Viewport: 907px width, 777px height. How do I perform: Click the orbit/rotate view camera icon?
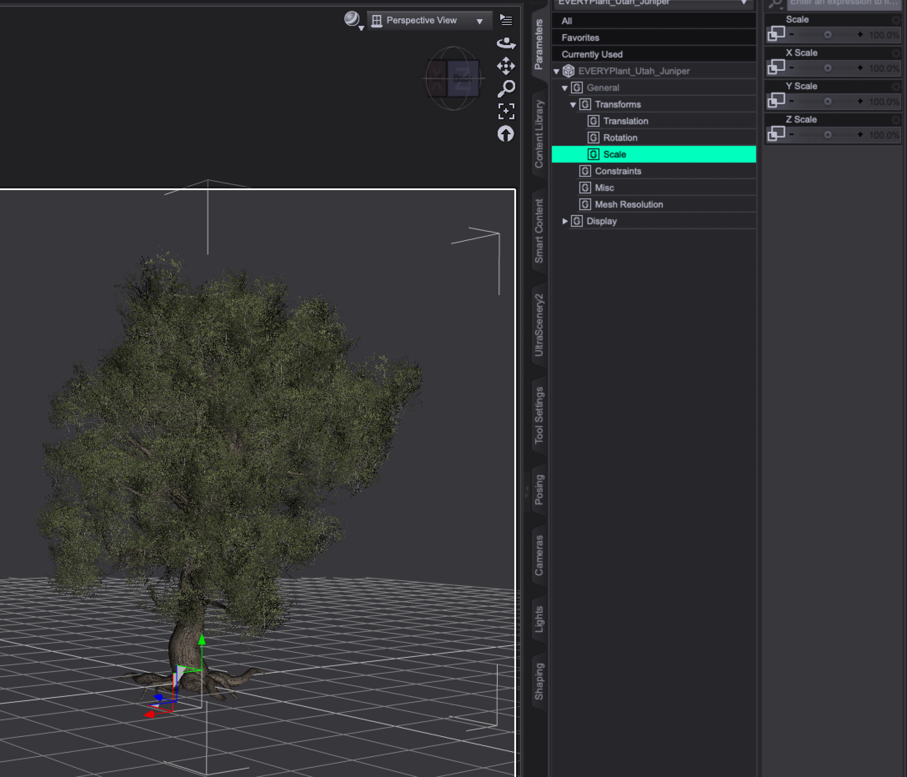(506, 43)
